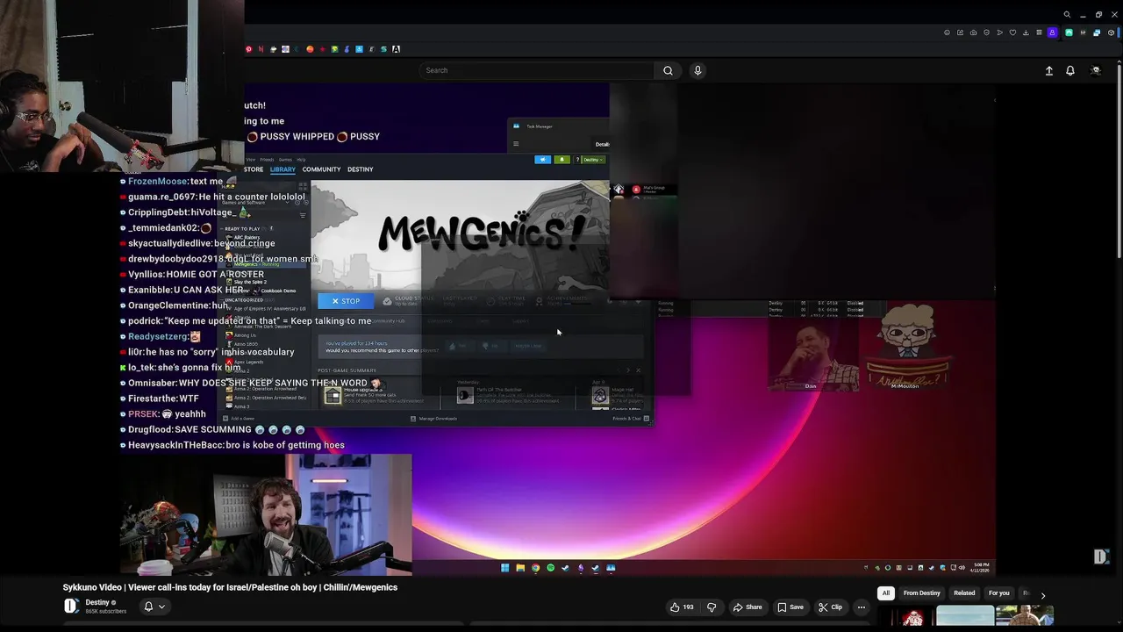Open Friends & Chat in Steam
The width and height of the screenshot is (1123, 632).
(630, 419)
